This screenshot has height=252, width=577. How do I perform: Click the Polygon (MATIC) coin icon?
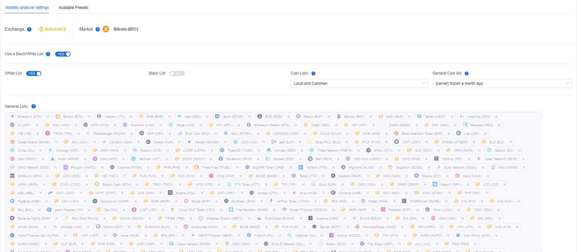tap(66, 167)
